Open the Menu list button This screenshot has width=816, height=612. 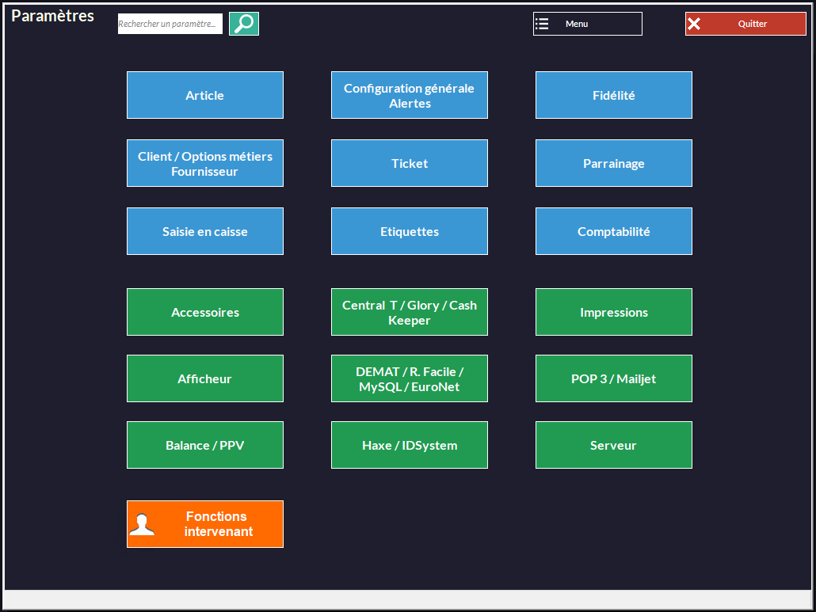click(587, 24)
